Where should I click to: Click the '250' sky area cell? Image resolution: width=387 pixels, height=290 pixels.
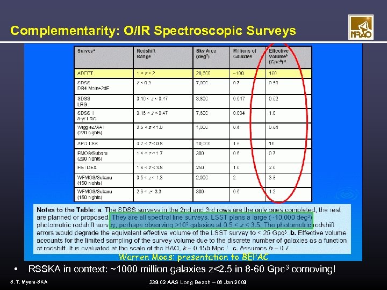[x=211, y=168]
